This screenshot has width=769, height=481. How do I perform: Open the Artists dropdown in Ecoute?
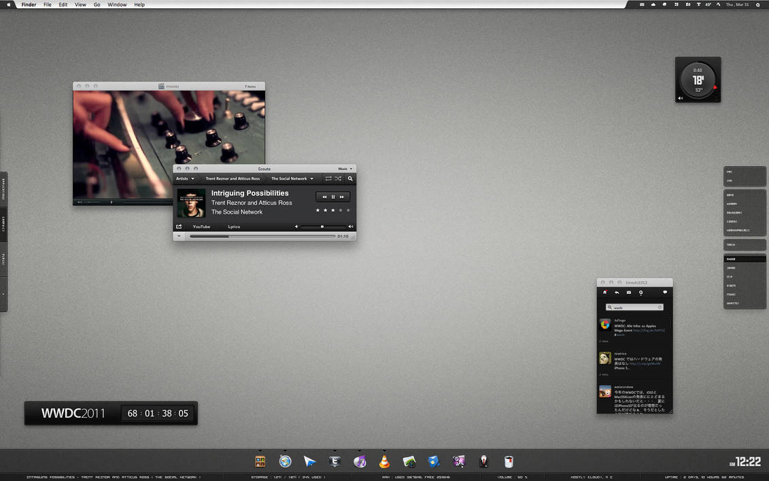(x=186, y=179)
